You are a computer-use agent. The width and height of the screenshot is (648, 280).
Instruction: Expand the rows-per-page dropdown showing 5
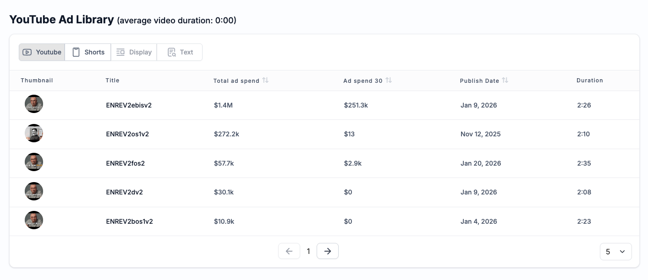coord(615,252)
